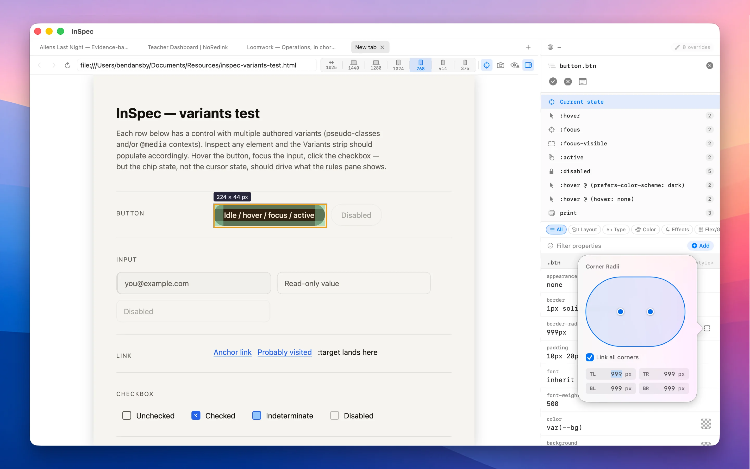Filter properties by All

tap(556, 230)
